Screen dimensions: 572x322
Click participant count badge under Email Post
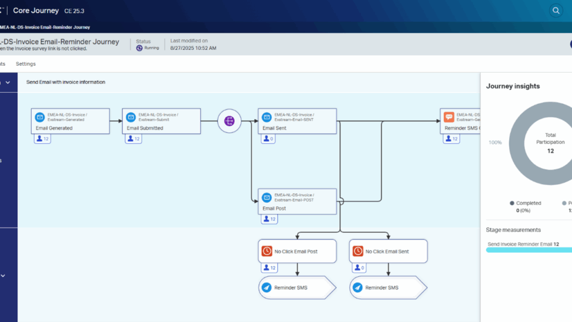point(269,219)
